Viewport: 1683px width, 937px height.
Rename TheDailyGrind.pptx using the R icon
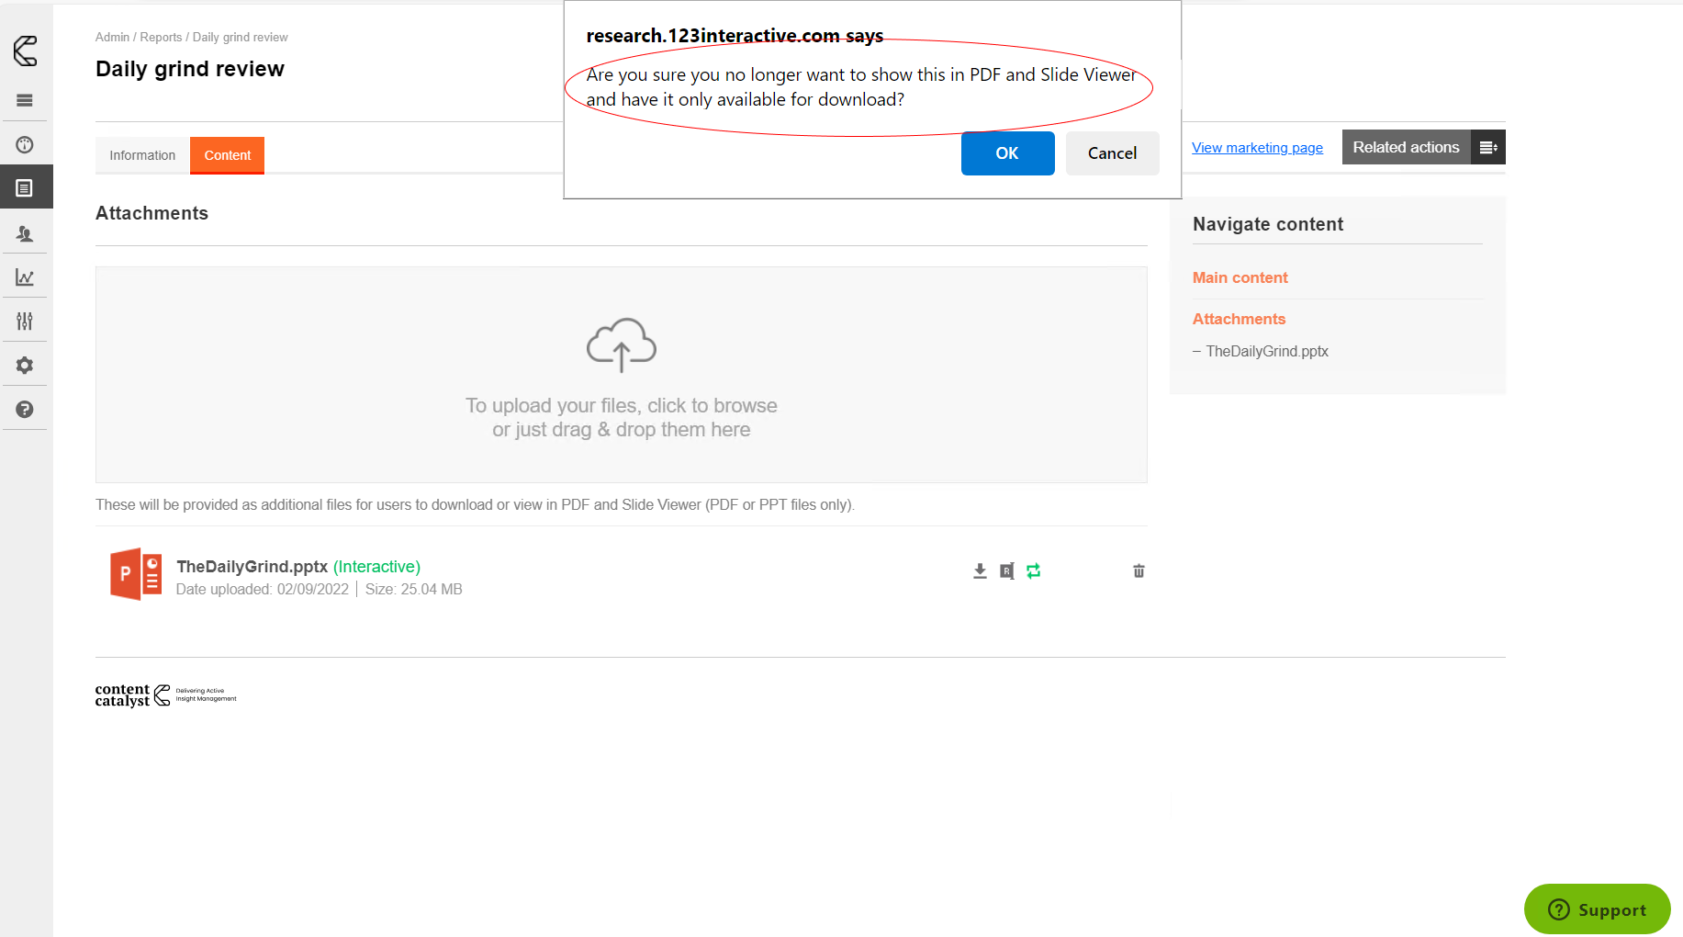[1007, 570]
